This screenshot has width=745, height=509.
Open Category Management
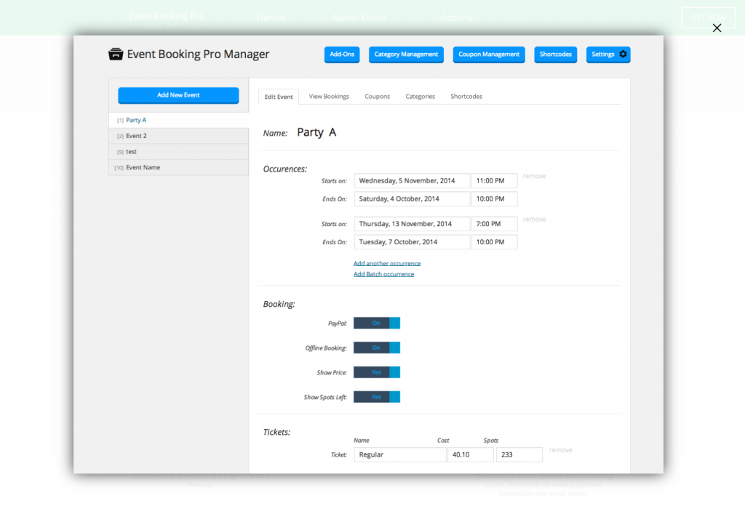click(x=406, y=55)
